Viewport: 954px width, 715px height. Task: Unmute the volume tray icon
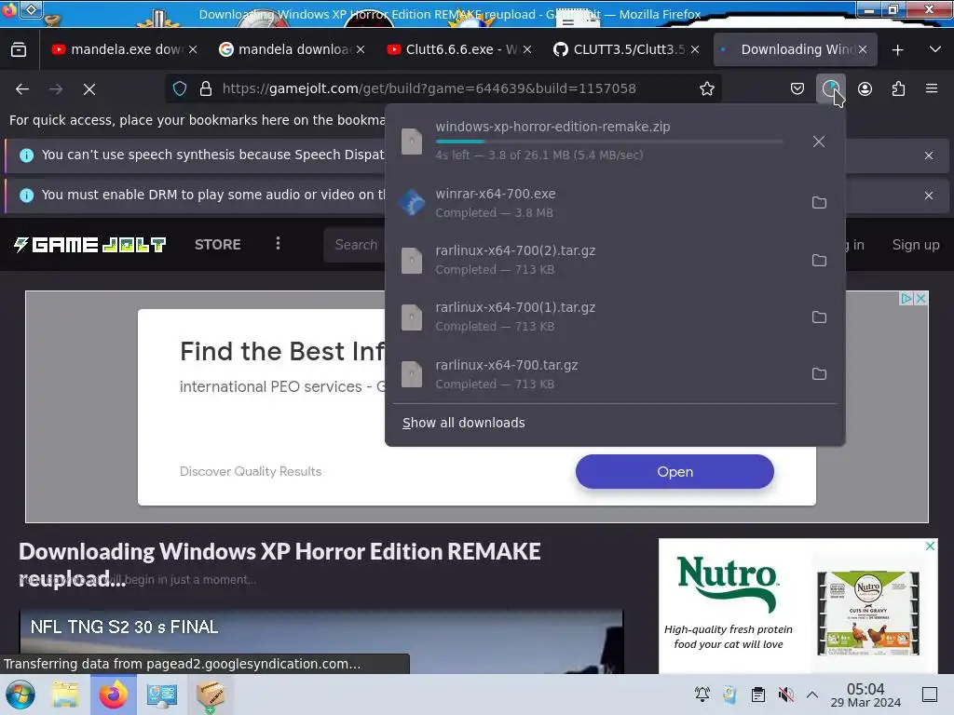point(785,695)
